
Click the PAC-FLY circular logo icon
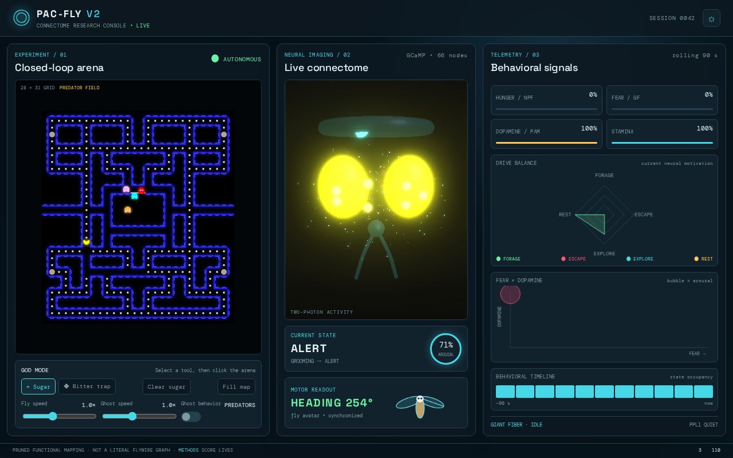22,18
